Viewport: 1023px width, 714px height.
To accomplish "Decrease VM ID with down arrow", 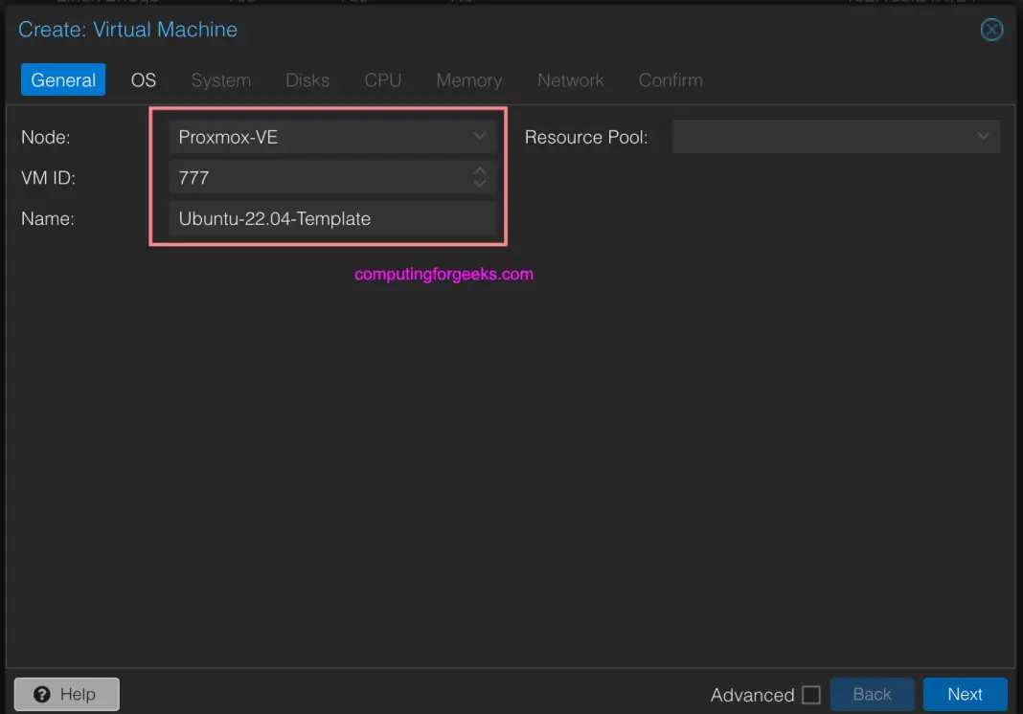I will coord(480,183).
